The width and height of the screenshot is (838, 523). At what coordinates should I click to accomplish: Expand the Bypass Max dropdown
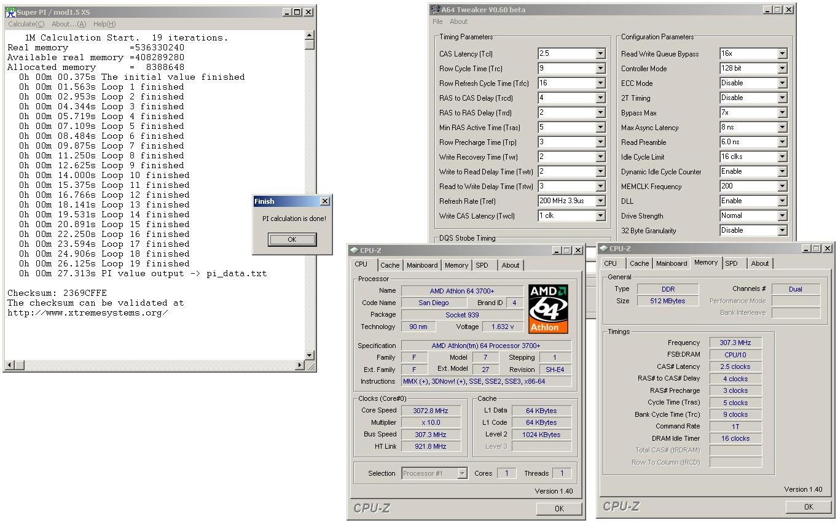point(782,113)
